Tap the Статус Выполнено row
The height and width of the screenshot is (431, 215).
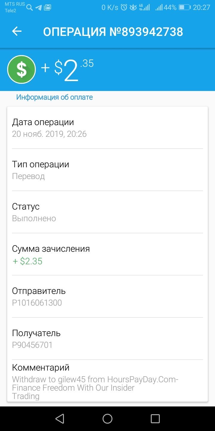107,212
